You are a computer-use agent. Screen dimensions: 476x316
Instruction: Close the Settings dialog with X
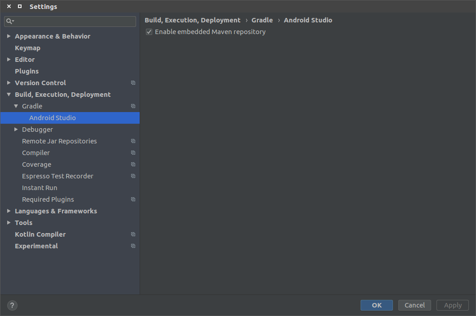(9, 6)
